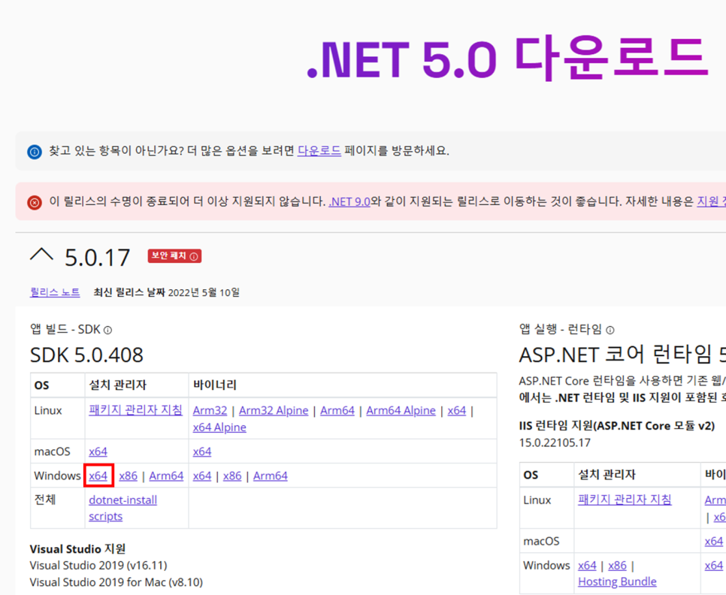This screenshot has width=726, height=595.
Task: Click the Windows row label in SDK table
Action: click(x=57, y=476)
